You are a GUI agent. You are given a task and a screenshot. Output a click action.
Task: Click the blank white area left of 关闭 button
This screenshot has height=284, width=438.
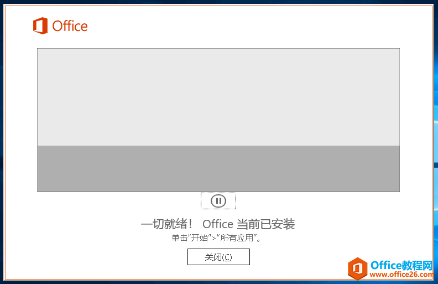(111, 257)
